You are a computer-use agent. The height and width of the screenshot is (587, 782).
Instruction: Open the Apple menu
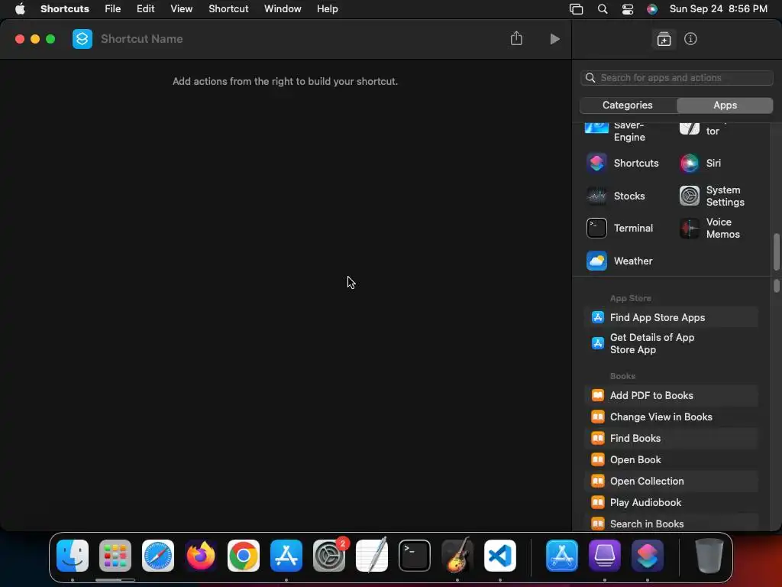pyautogui.click(x=20, y=9)
